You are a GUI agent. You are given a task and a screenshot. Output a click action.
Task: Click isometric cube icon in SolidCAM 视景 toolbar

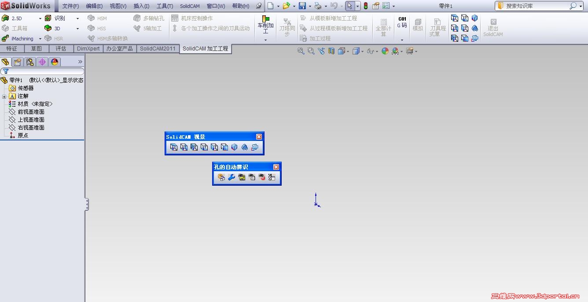pos(235,147)
